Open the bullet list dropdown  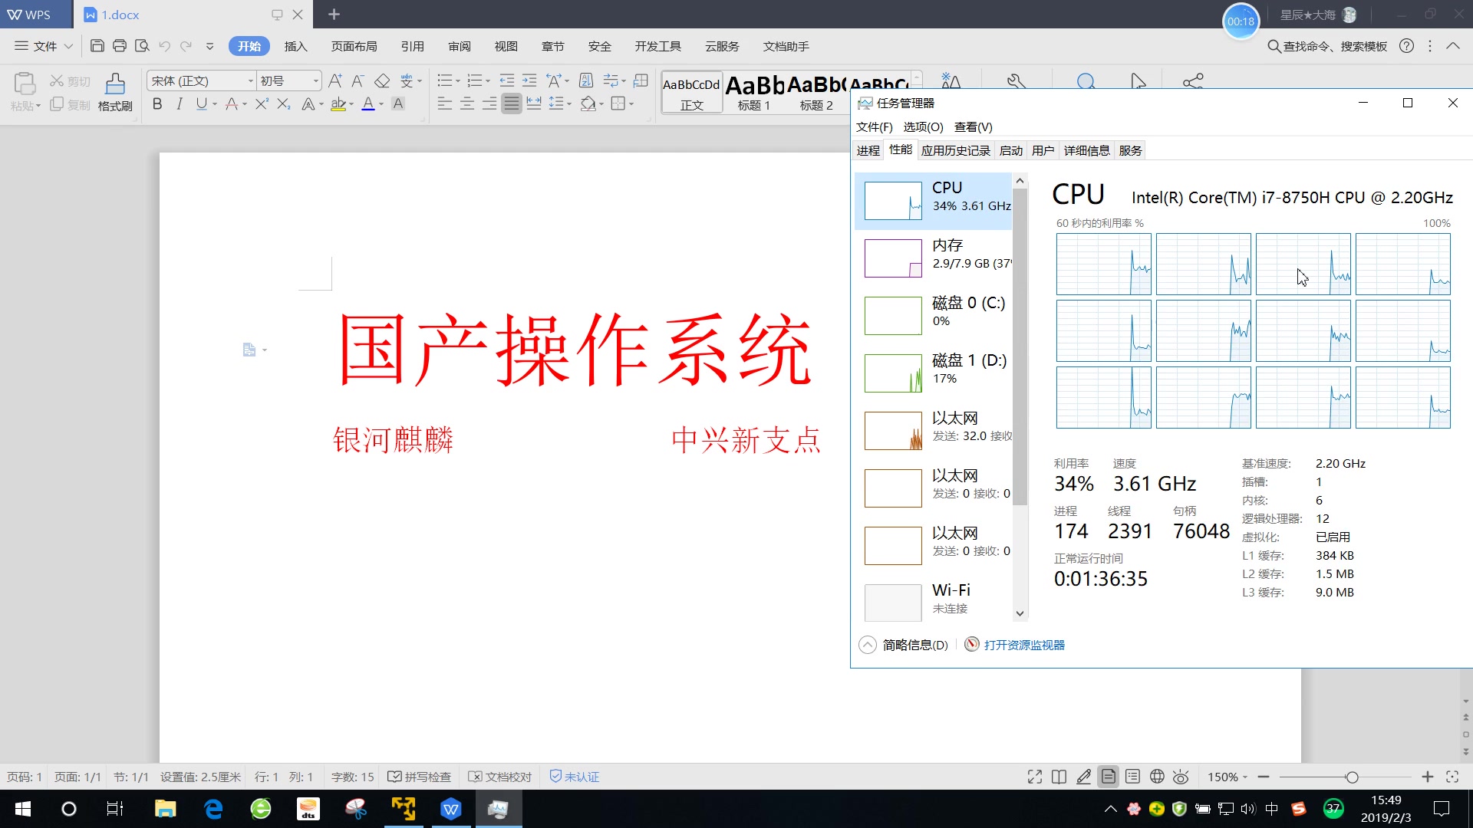click(x=457, y=81)
